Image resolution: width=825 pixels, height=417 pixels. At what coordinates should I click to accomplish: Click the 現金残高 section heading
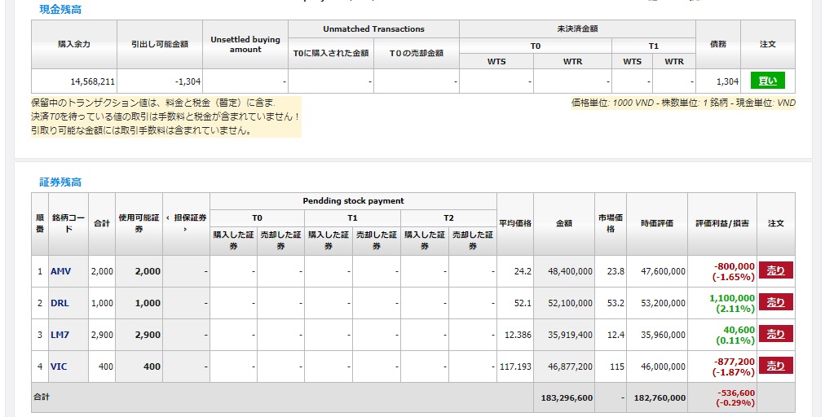click(x=60, y=10)
